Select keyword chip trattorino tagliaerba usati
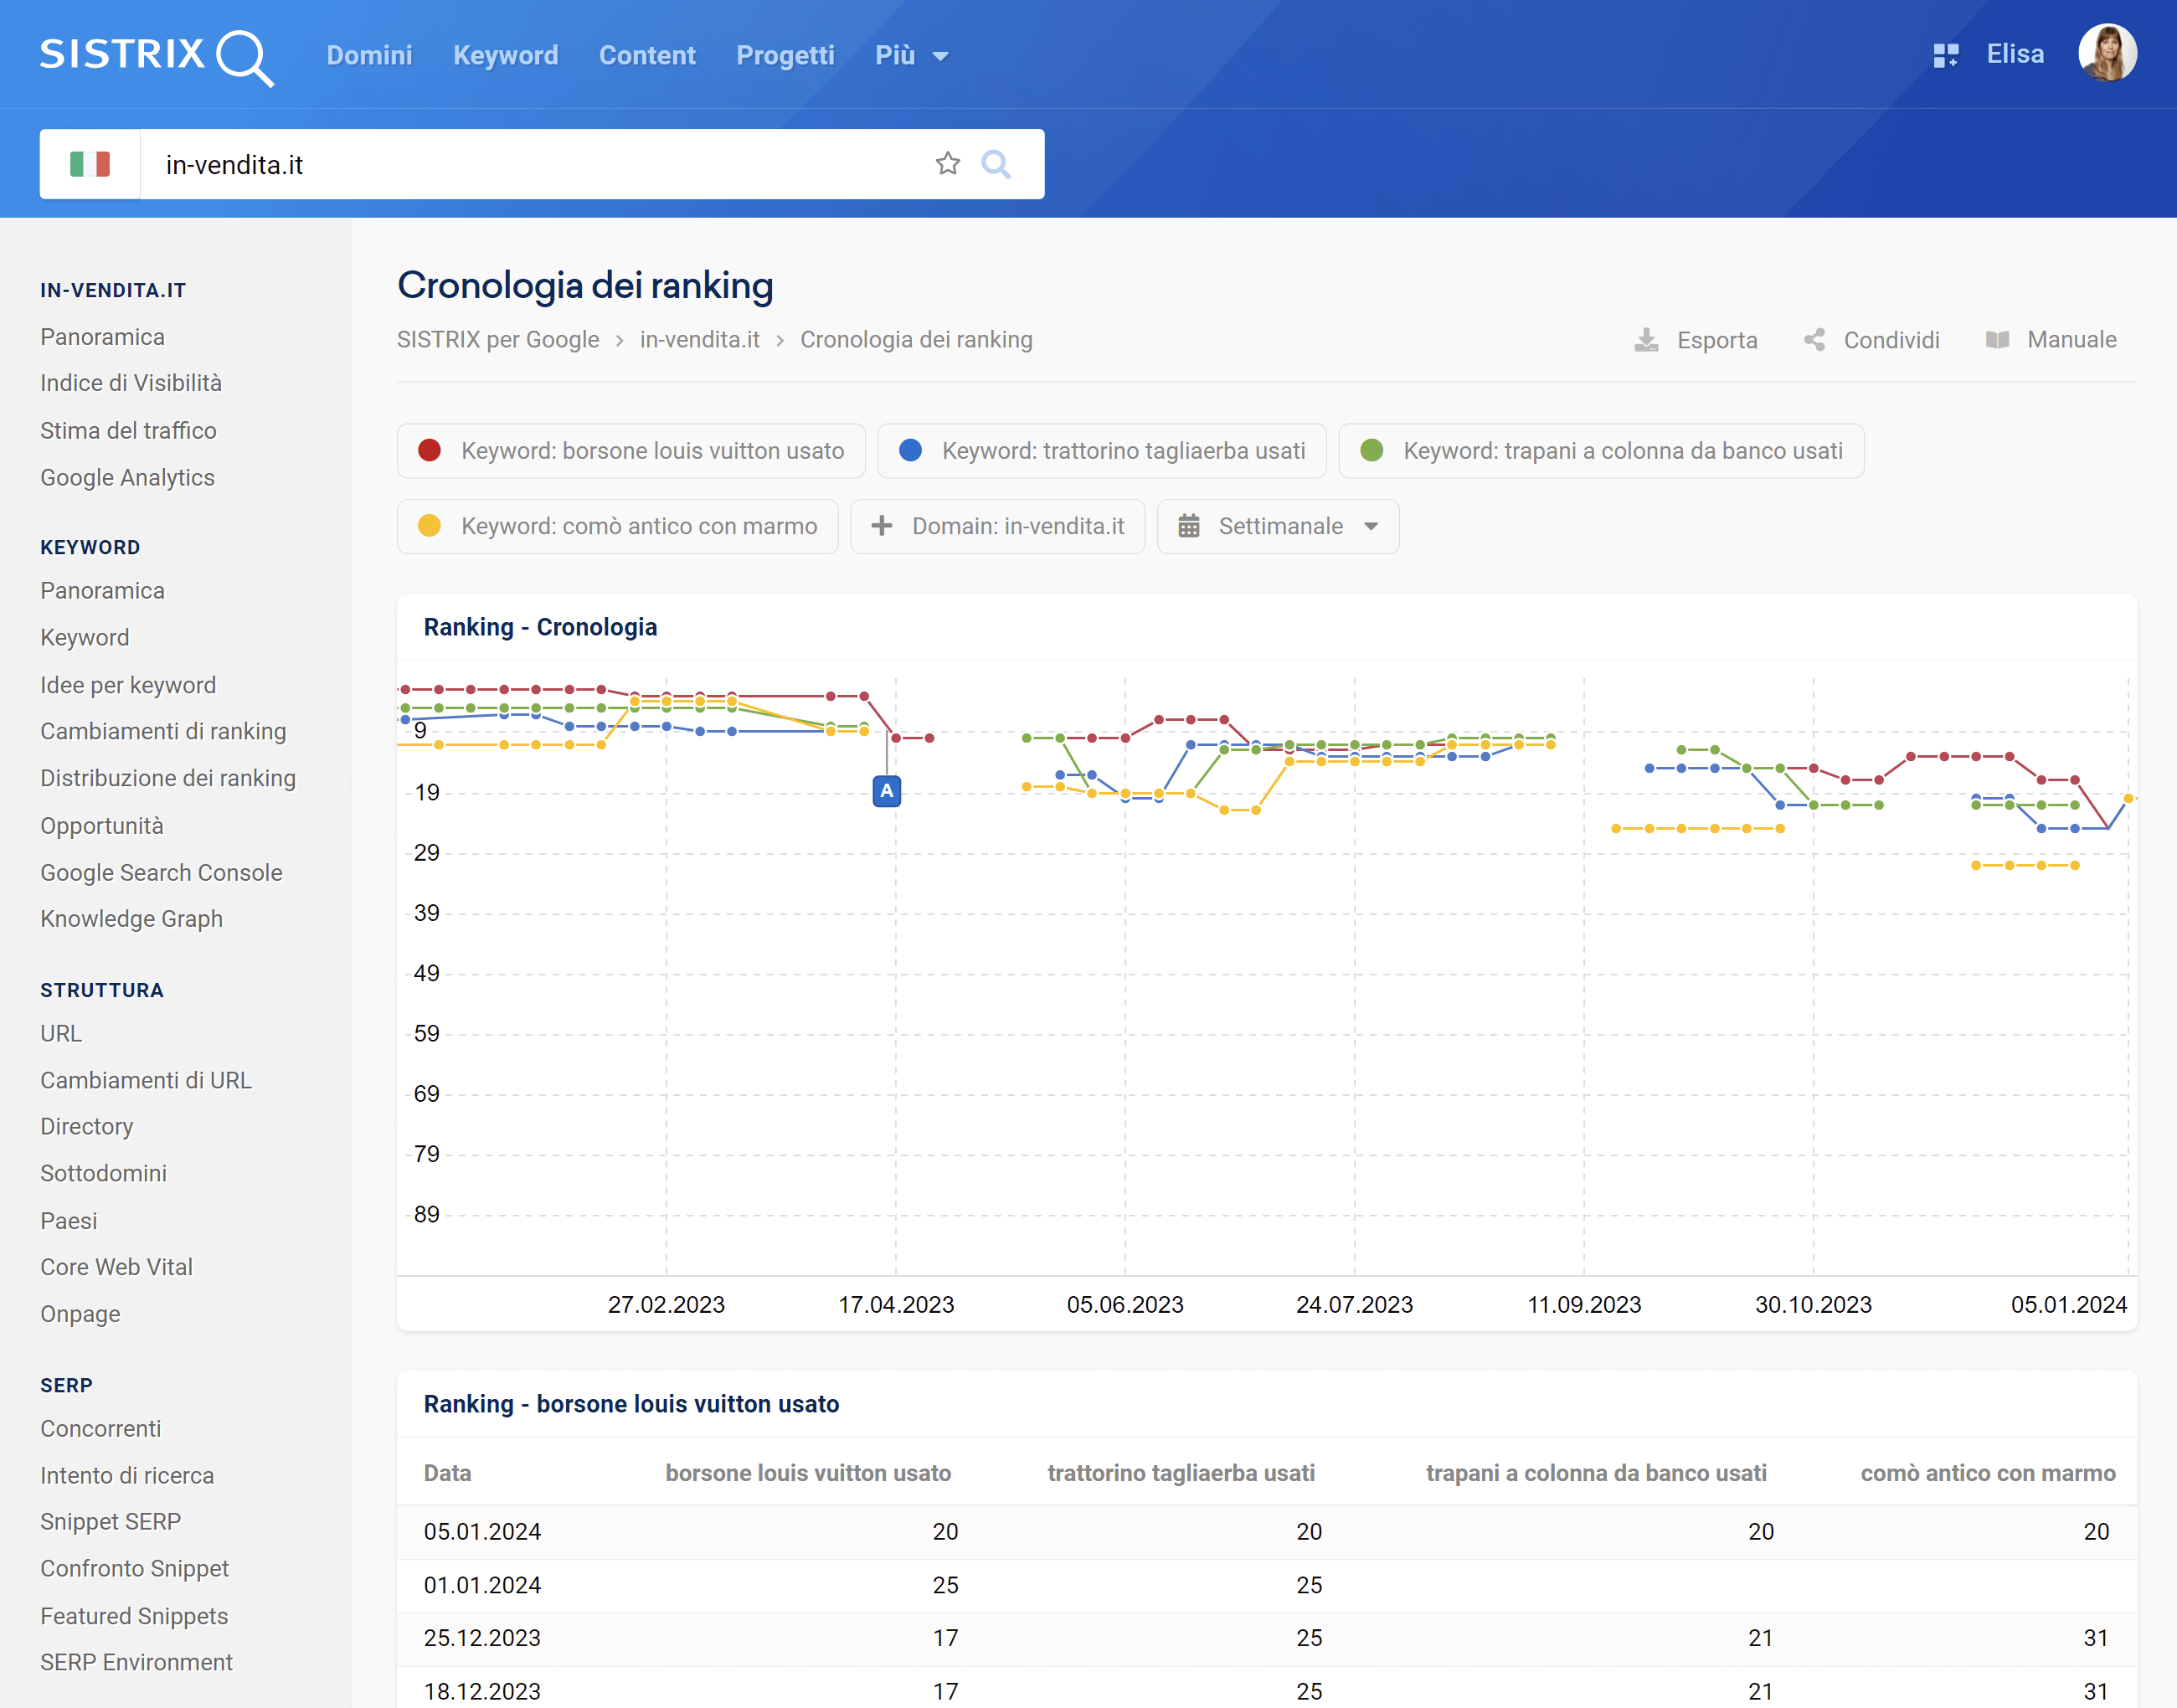 click(x=1102, y=451)
